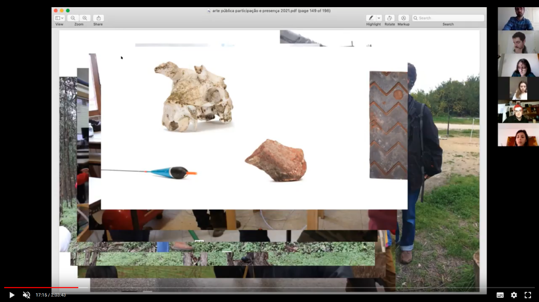Open video settings gear
Image resolution: width=539 pixels, height=302 pixels.
(x=514, y=295)
